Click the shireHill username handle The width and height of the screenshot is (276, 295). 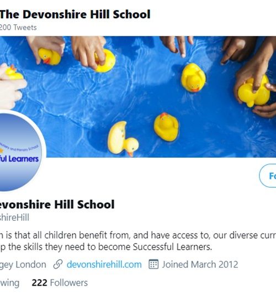coord(14,218)
